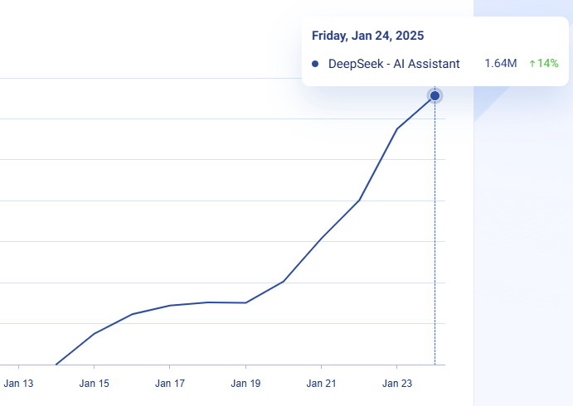Screen dimensions: 573x406
Task: Click the highlighted Jan 24 data point marker
Action: point(435,96)
